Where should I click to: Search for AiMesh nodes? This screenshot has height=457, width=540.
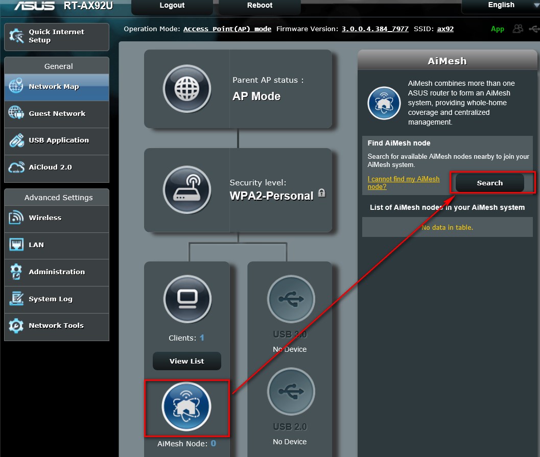click(x=489, y=183)
